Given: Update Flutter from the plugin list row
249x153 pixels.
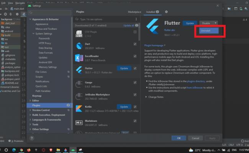Looking at the screenshot, I should tap(124, 68).
